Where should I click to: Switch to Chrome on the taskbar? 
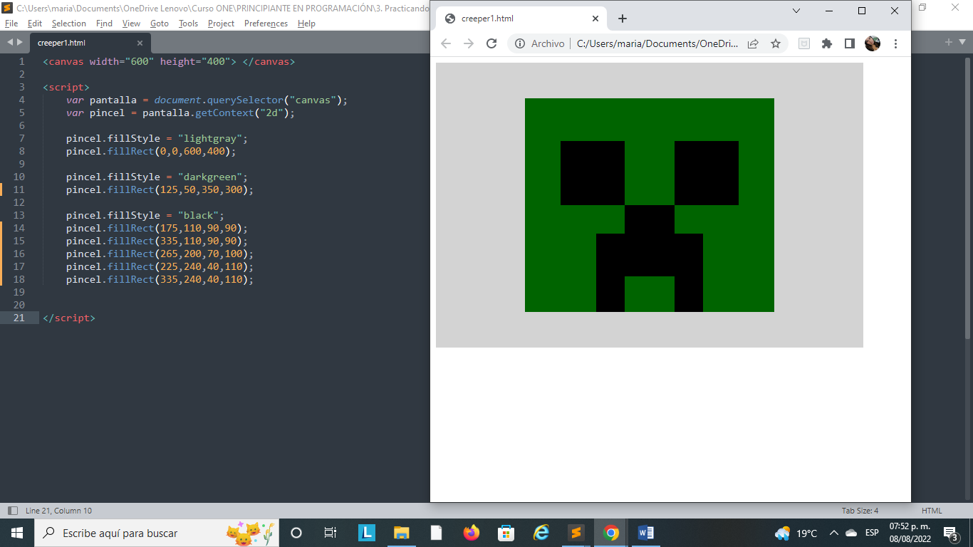[611, 533]
